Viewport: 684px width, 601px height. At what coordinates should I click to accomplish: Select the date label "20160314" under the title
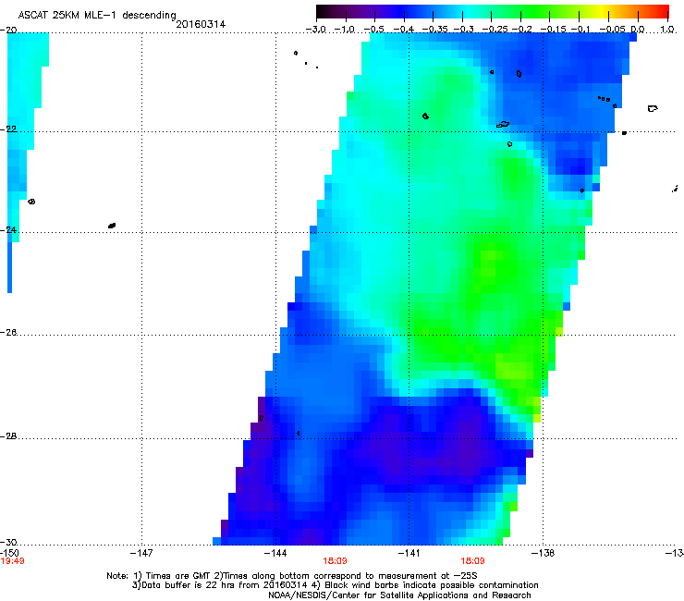[201, 24]
